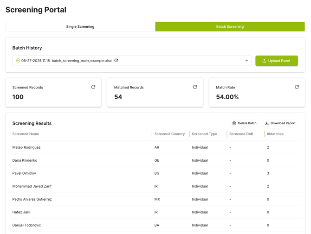Select the Danijel Todorovic row name
The height and width of the screenshot is (234, 311).
(x=26, y=225)
